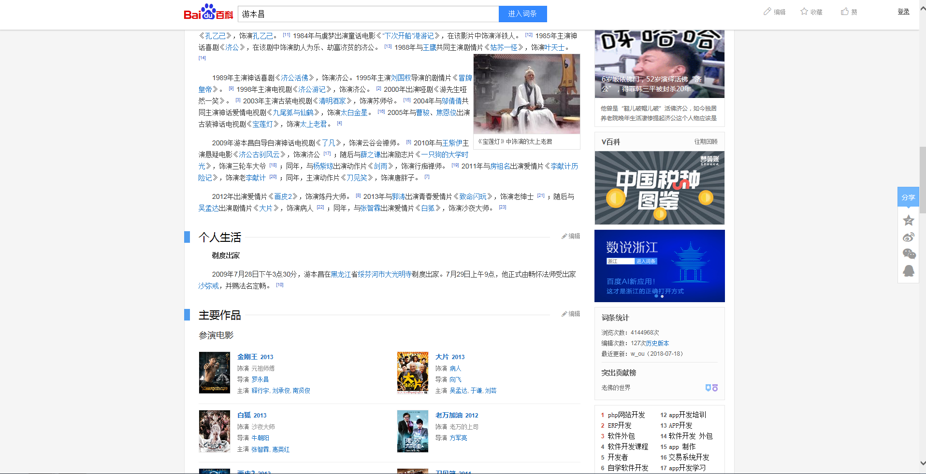Open the 大片 2013 title link
This screenshot has height=474, width=926.
click(450, 357)
